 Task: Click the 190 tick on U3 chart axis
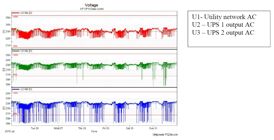click(x=8, y=123)
